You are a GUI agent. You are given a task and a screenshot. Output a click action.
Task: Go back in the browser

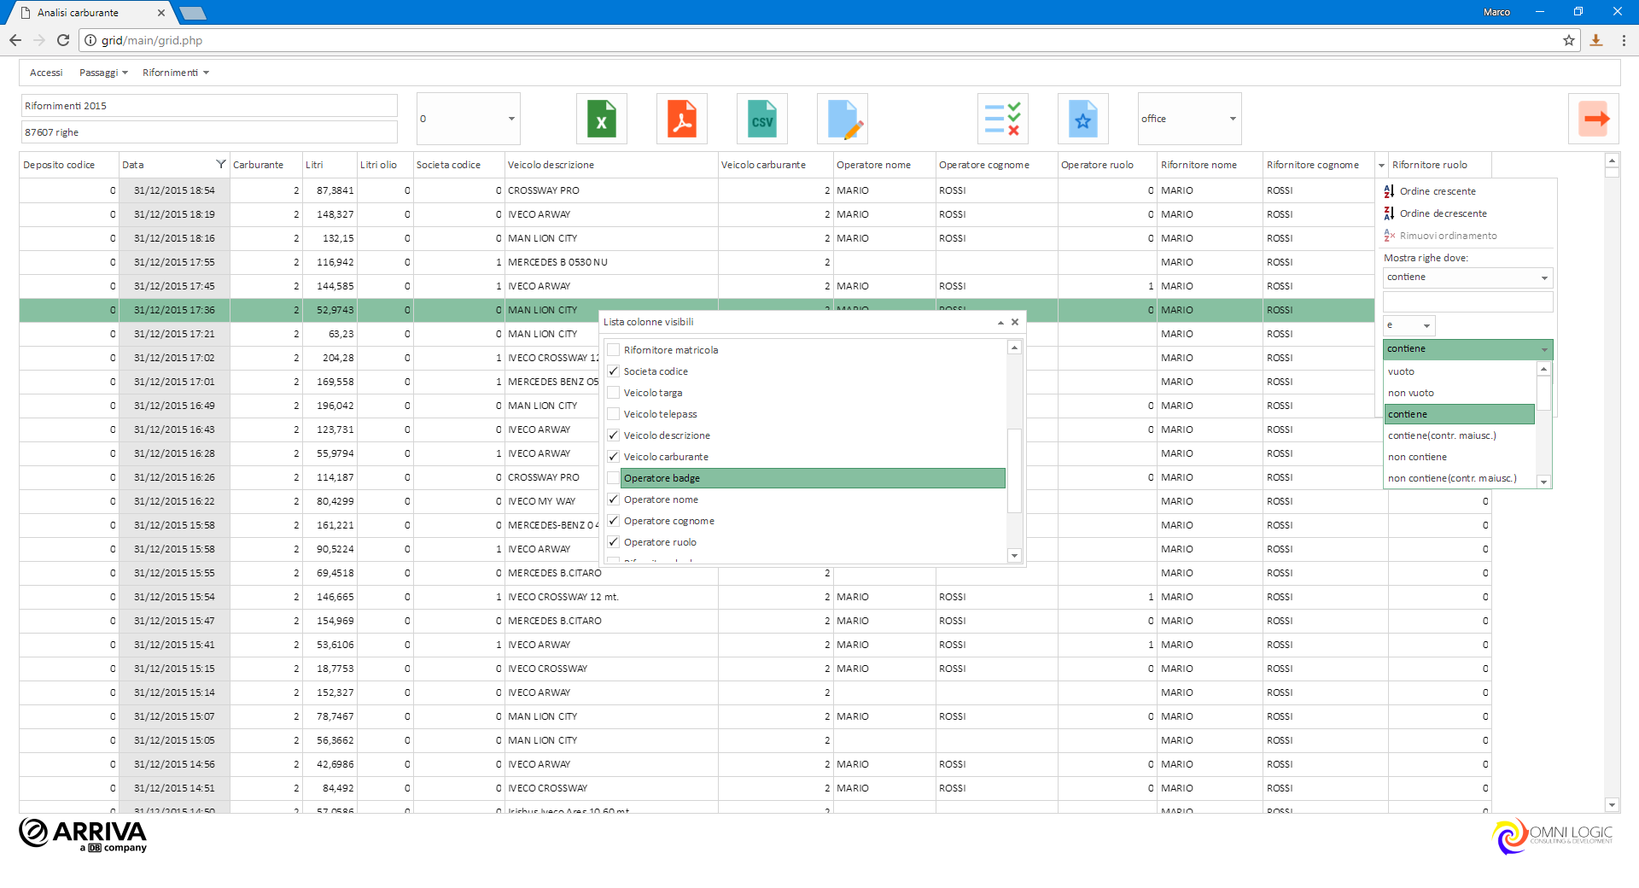point(15,40)
